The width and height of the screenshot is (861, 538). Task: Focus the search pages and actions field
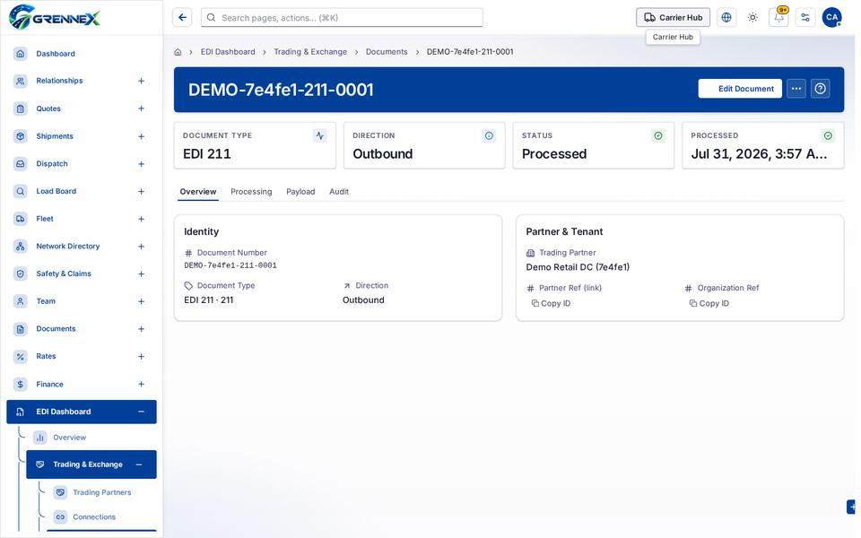pos(342,18)
